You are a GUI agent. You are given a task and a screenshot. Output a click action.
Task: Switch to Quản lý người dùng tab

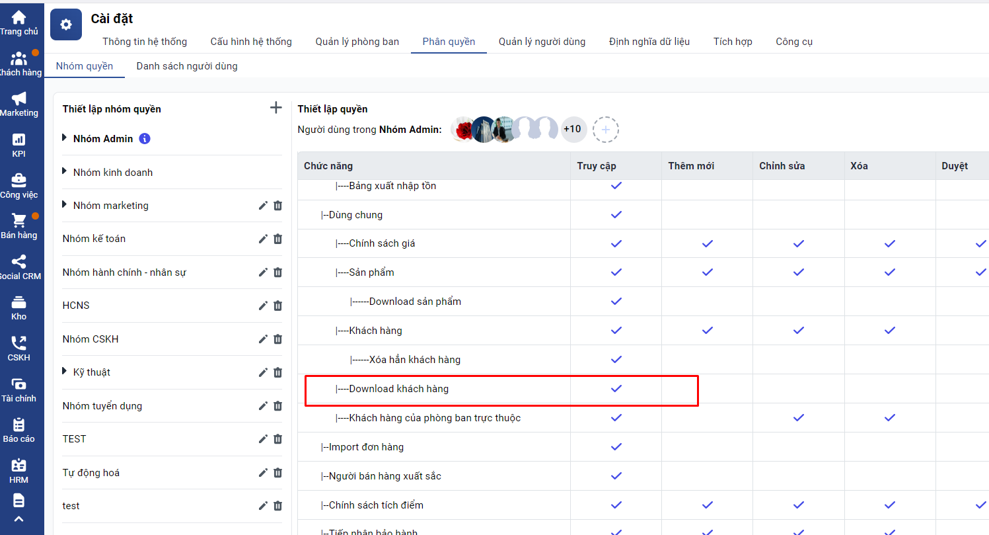pos(542,42)
